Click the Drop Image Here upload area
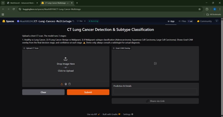Screen dimensions: 223x117 pyautogui.click(x=66, y=65)
